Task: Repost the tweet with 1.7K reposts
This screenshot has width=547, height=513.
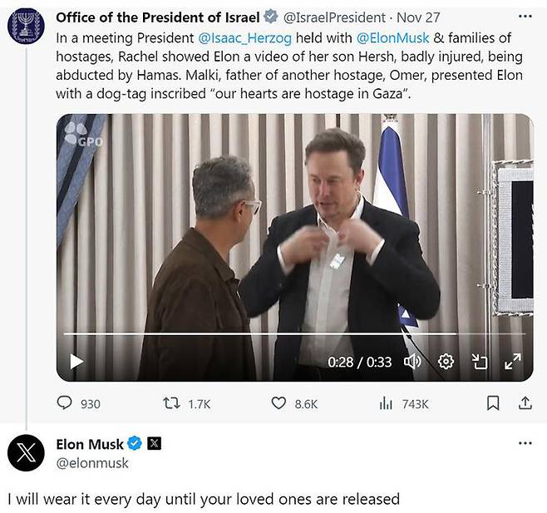Action: [x=172, y=403]
